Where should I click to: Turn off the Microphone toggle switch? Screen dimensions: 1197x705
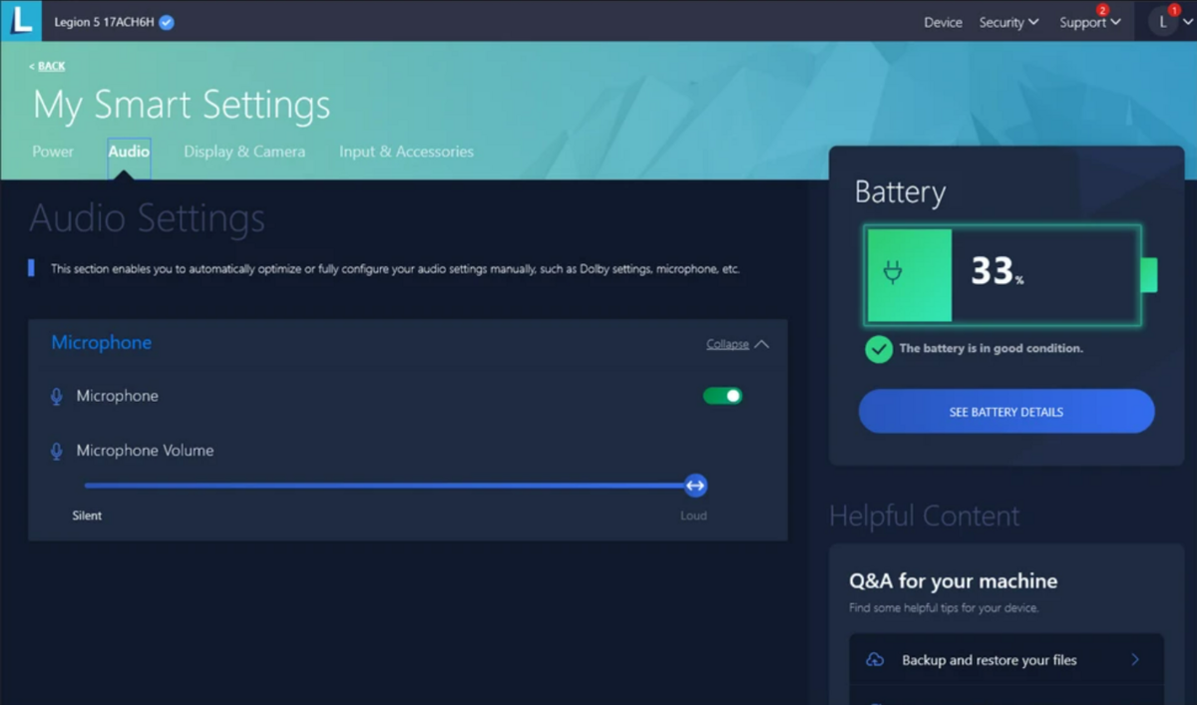point(722,396)
